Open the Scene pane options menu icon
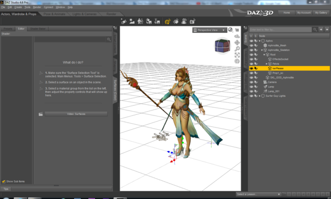The width and height of the screenshot is (331, 199). (245, 28)
